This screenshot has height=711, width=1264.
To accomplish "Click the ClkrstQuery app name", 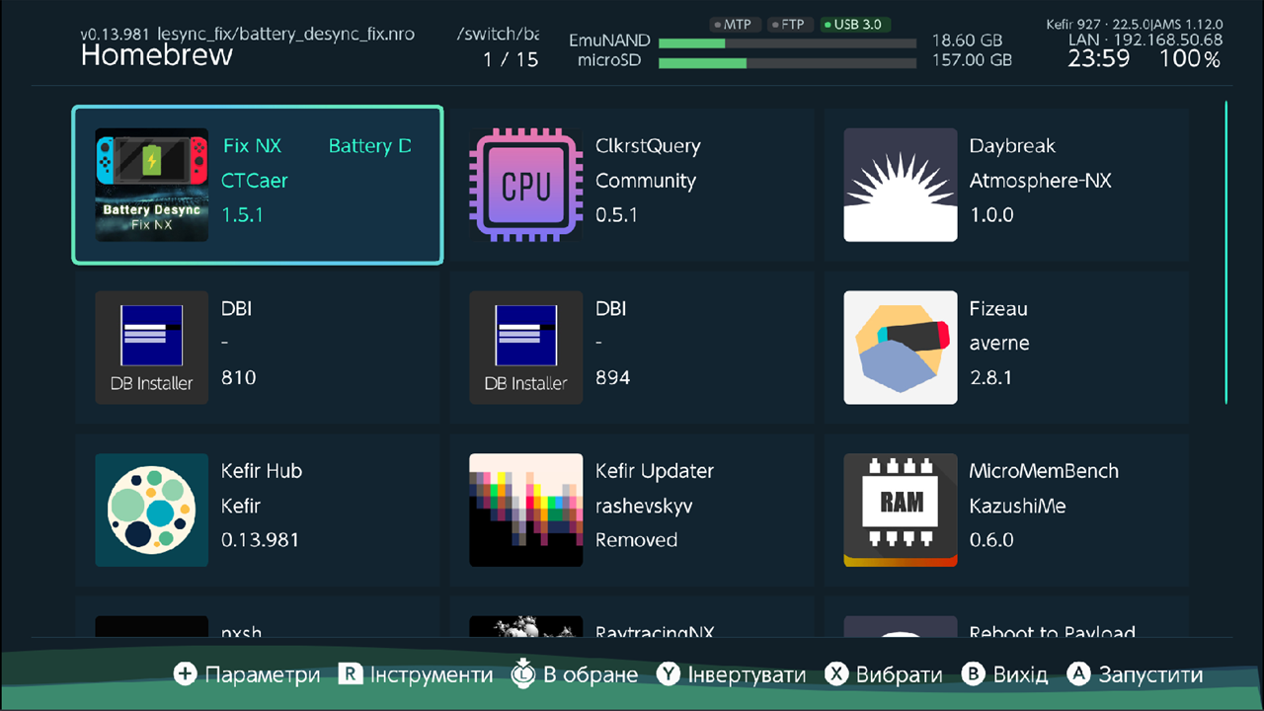I will pyautogui.click(x=648, y=146).
